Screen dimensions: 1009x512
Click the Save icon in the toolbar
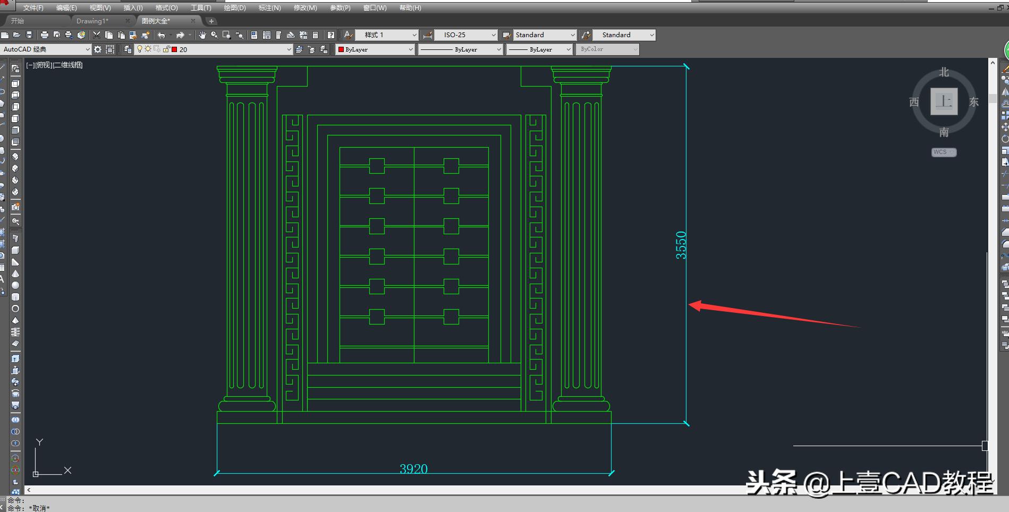[x=29, y=35]
